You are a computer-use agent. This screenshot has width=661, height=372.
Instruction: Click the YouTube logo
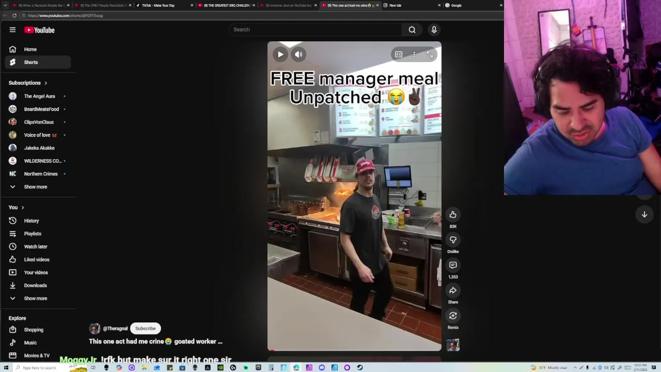(39, 30)
